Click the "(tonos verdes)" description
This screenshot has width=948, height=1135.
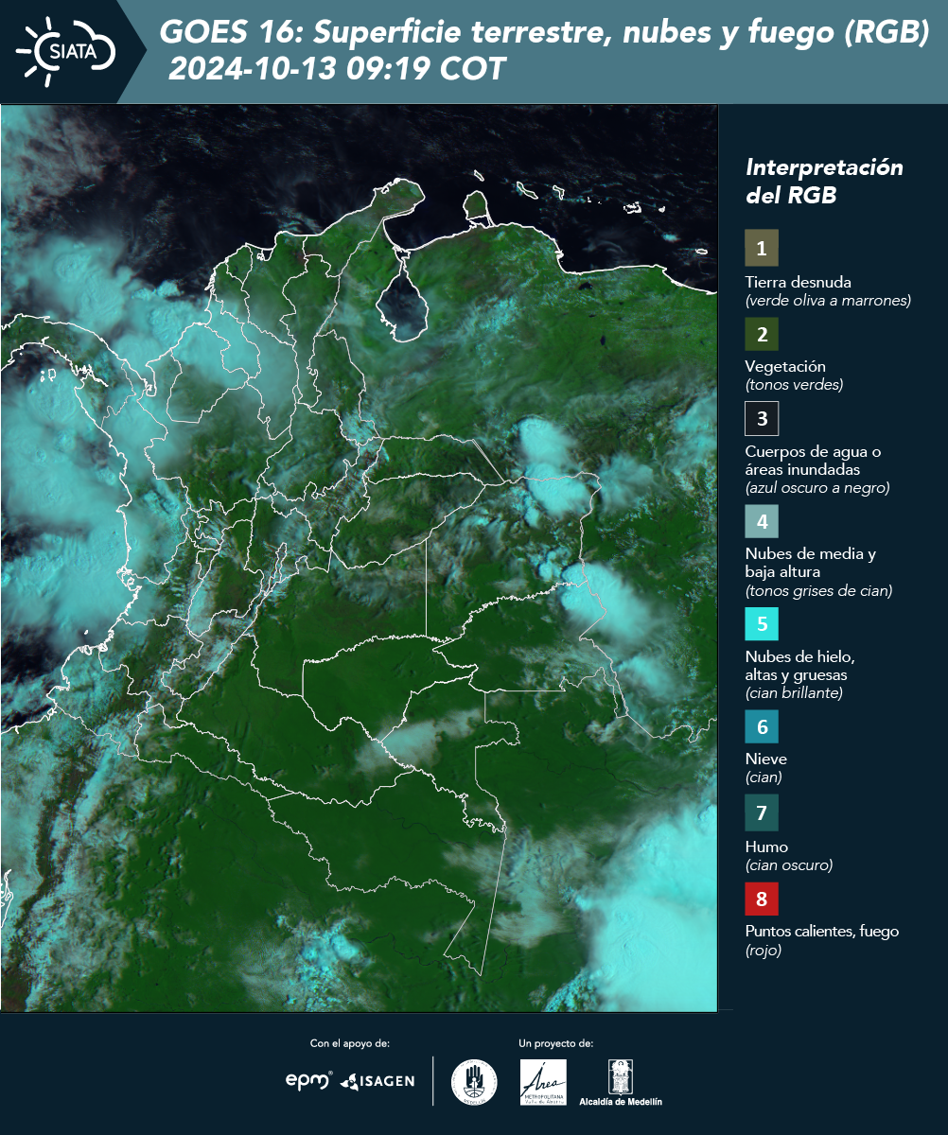(x=794, y=385)
